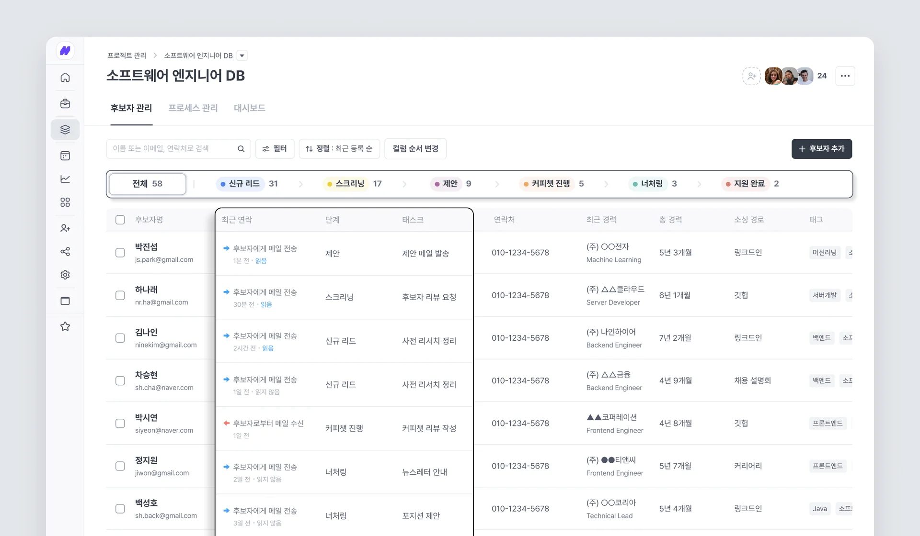Click the 후보자 추가 button

(821, 149)
